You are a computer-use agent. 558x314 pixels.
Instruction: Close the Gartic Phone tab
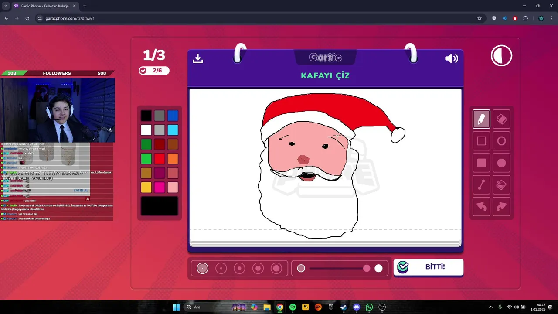(75, 6)
